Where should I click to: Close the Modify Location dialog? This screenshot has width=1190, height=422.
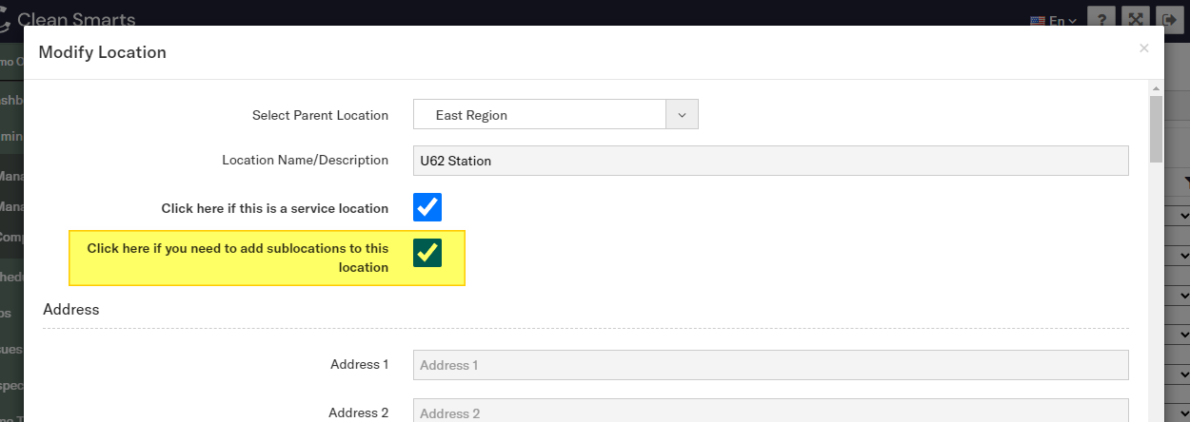coord(1143,48)
